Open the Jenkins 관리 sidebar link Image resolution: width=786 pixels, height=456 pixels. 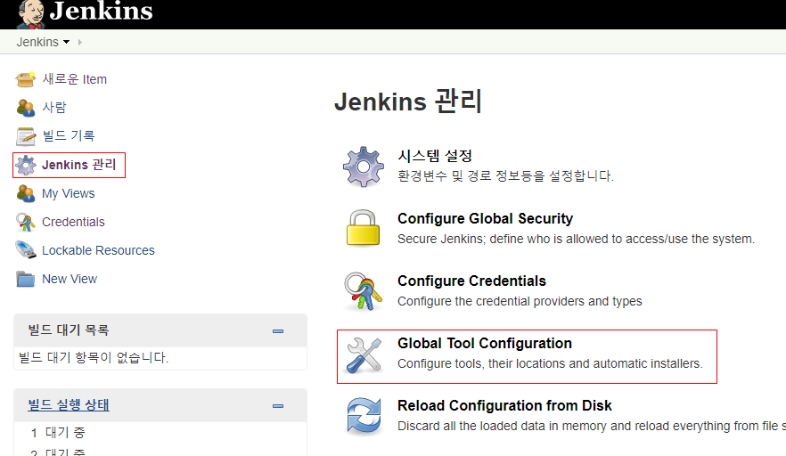pos(79,165)
